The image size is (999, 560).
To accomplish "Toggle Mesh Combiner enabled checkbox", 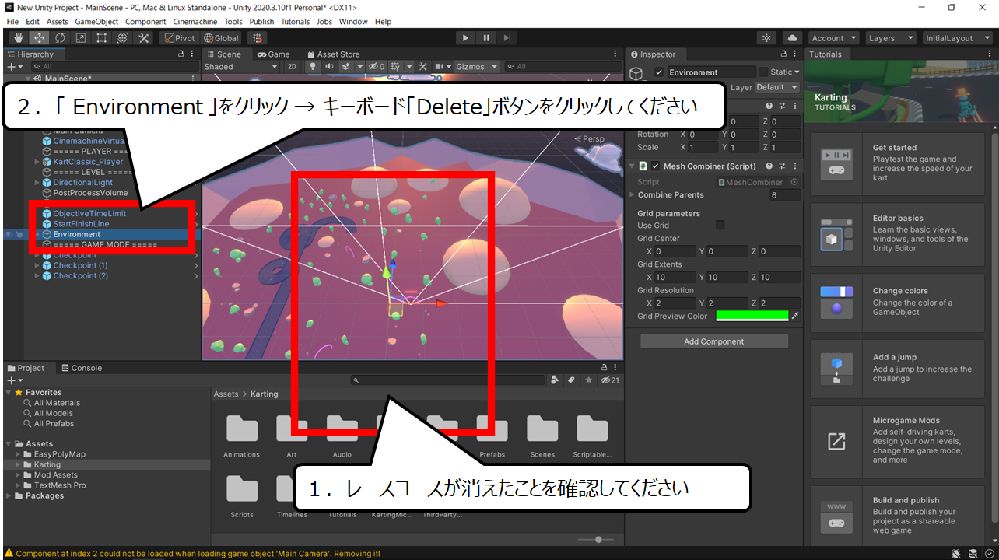I will [x=656, y=166].
